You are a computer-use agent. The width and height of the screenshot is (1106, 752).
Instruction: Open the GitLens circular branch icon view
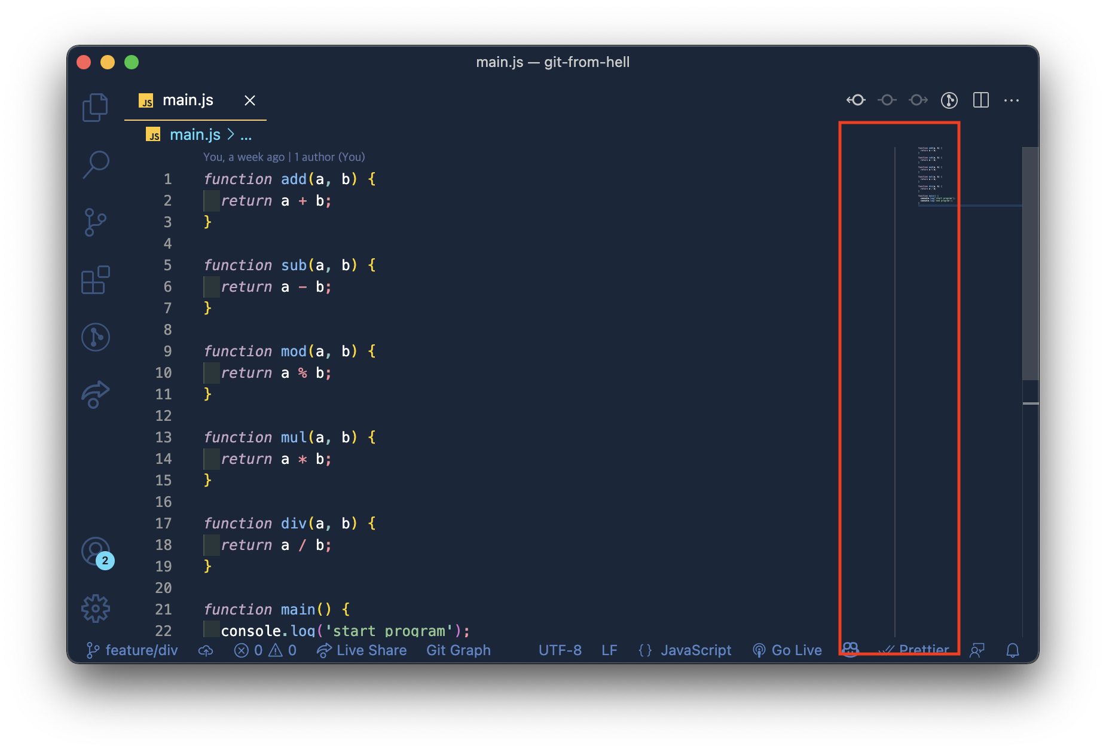pos(95,337)
